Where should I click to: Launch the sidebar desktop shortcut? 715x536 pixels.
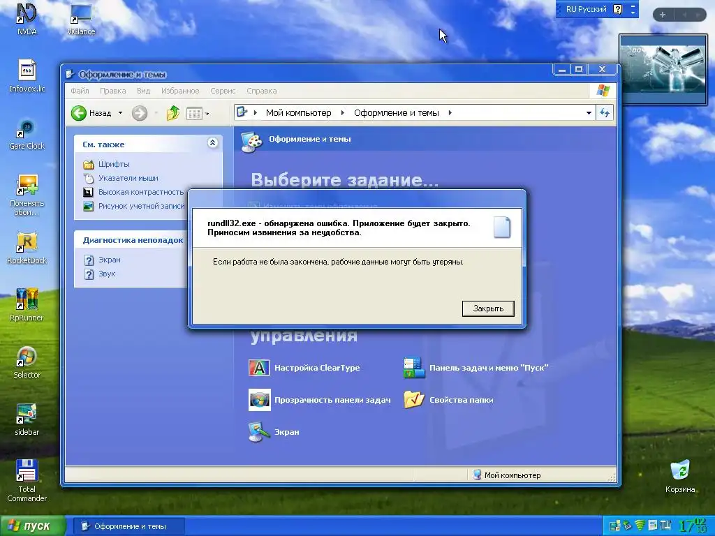[x=27, y=419]
